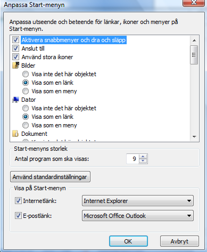The image size is (207, 252).
Task: Select Visa inte det här objektet under Dator
Action: (x=26, y=108)
